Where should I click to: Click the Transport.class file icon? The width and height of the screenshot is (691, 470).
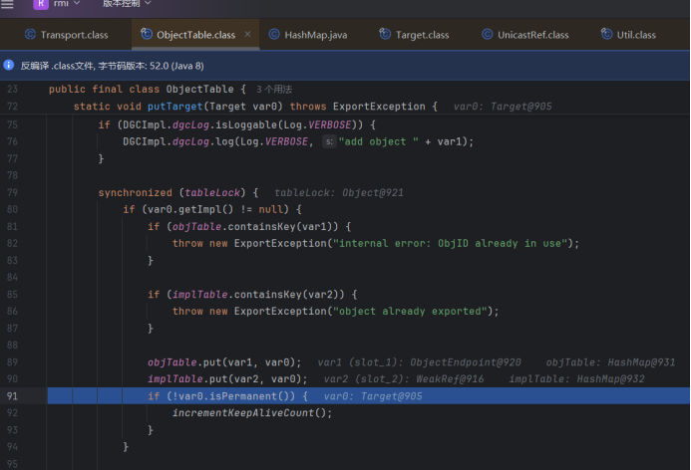[x=30, y=35]
